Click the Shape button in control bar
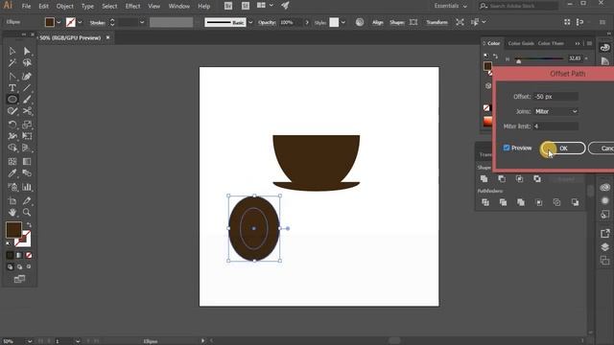This screenshot has height=345, width=614. (396, 22)
